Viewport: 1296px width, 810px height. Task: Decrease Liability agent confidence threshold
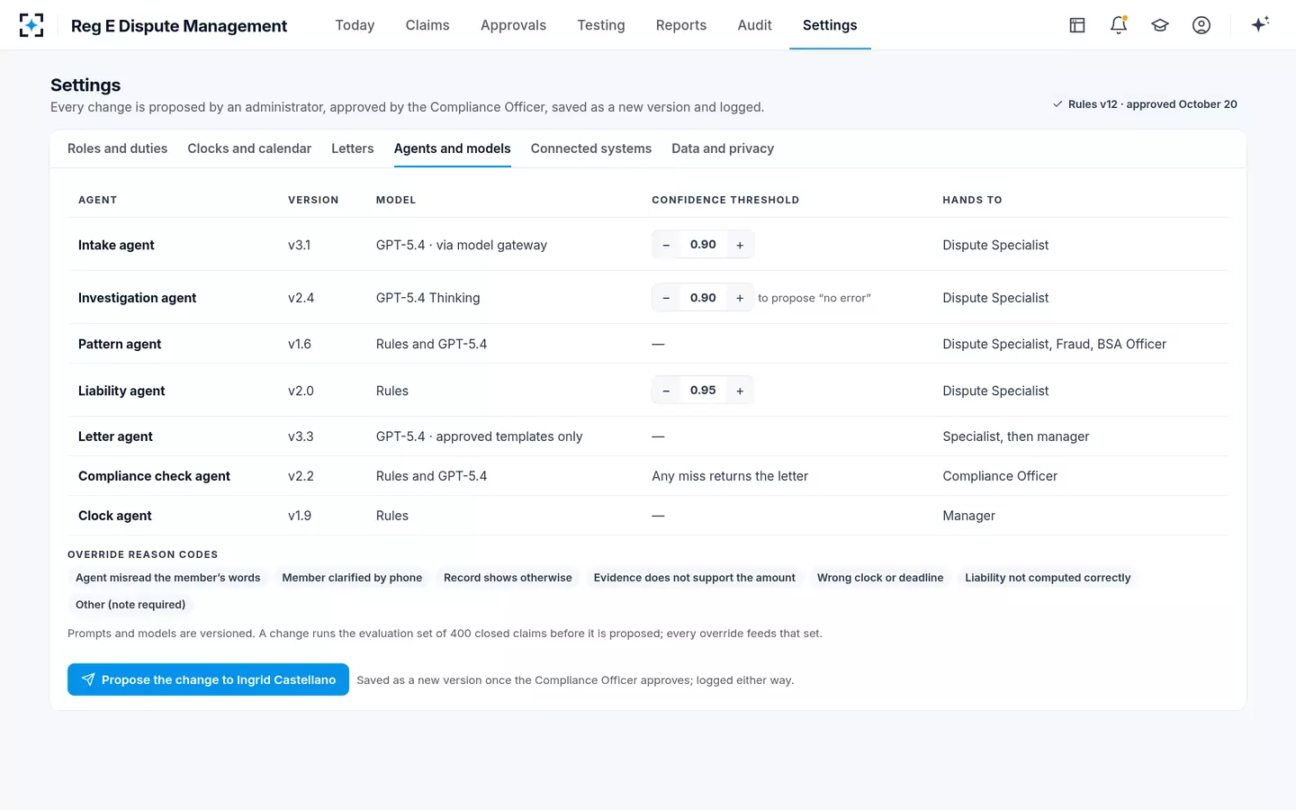[666, 391]
